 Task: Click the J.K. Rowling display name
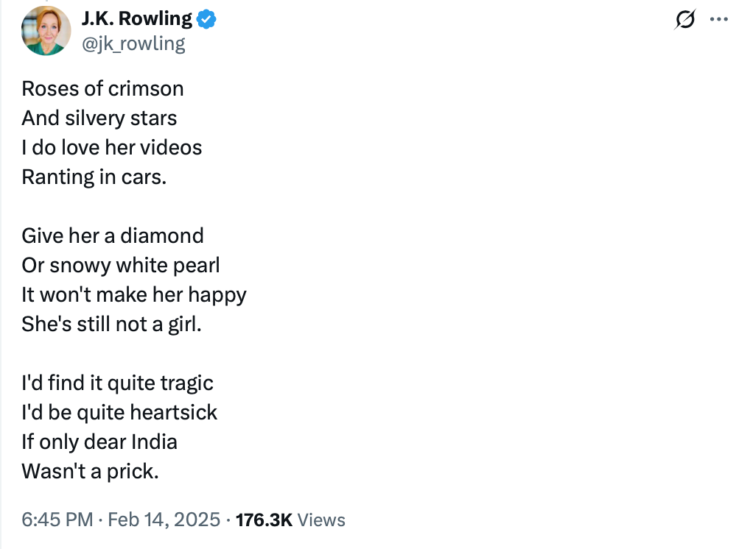pos(136,20)
